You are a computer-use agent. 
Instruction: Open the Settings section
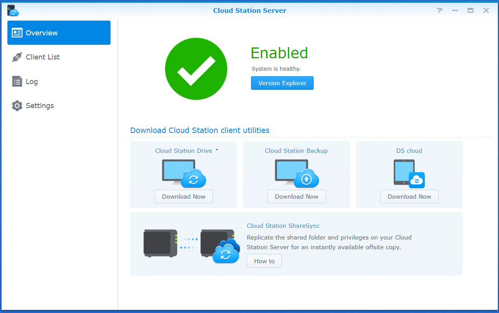59,106
